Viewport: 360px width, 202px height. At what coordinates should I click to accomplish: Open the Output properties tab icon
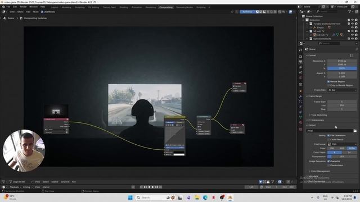tap(300, 62)
